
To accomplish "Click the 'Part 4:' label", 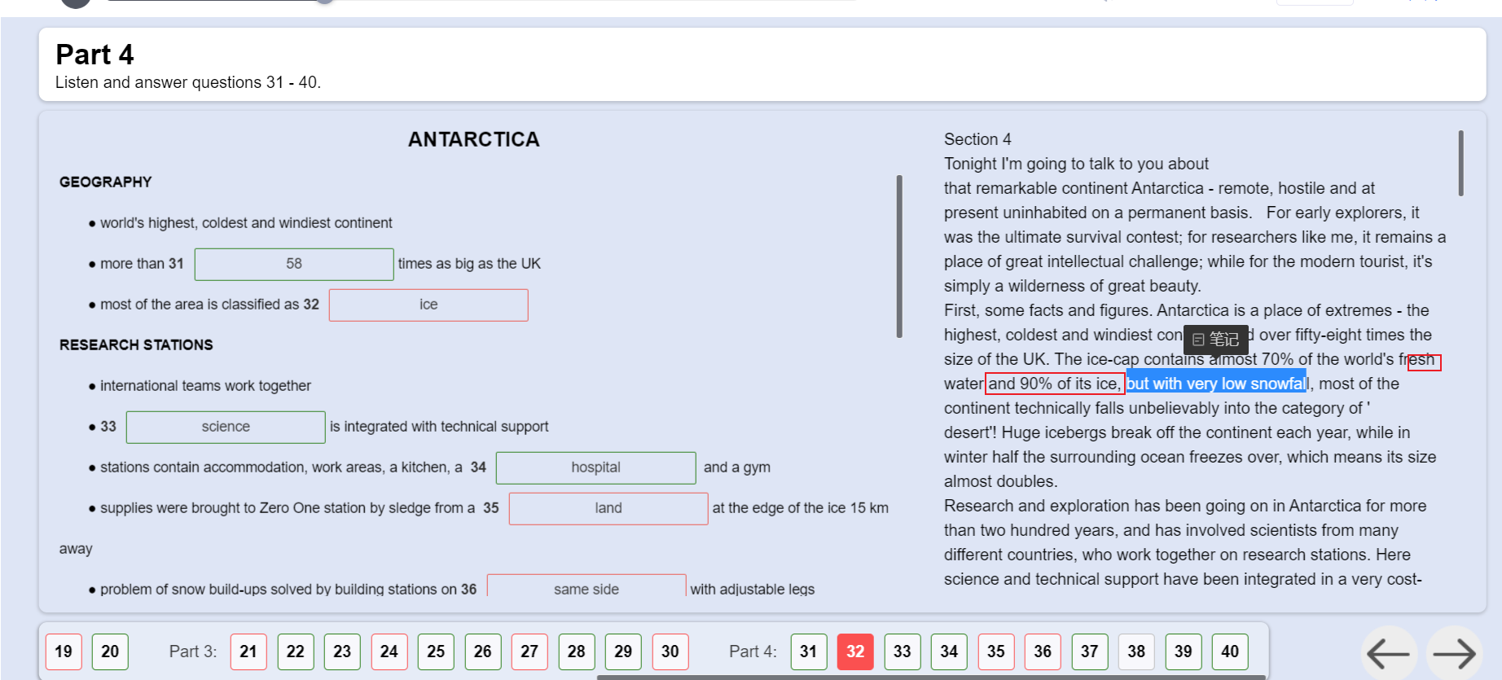I will (x=753, y=651).
